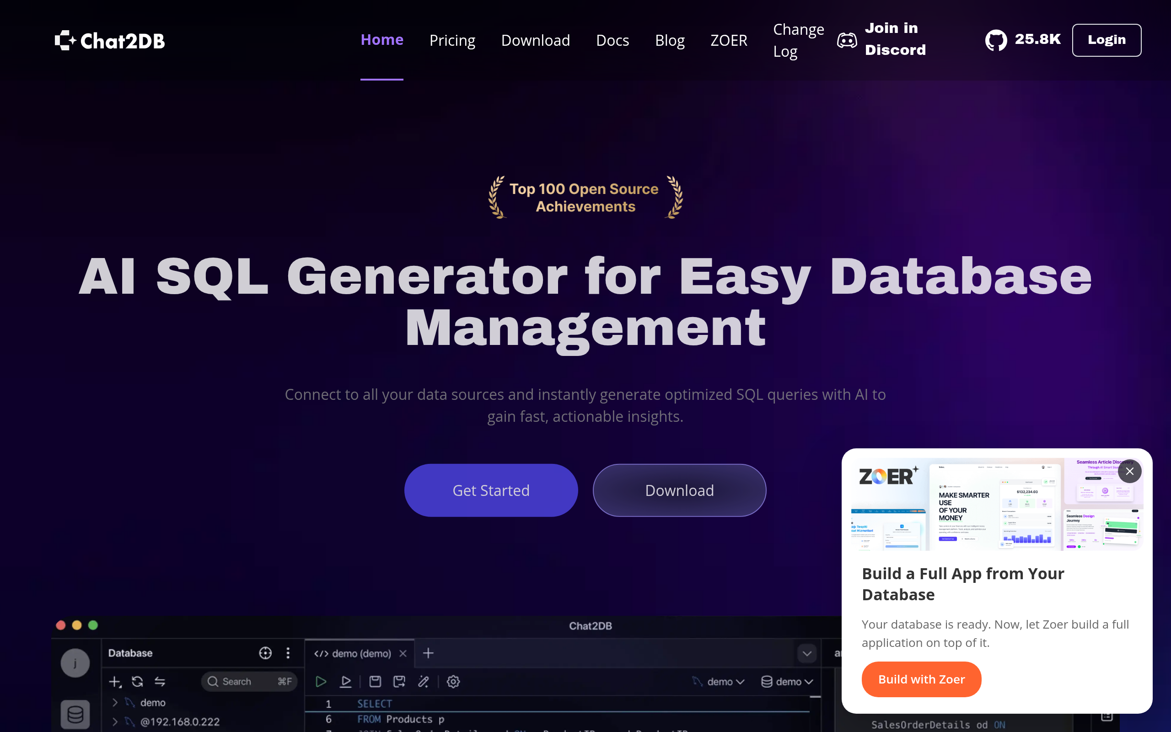Image resolution: width=1171 pixels, height=732 pixels.
Task: Click the Search field in Database panel
Action: click(x=249, y=682)
